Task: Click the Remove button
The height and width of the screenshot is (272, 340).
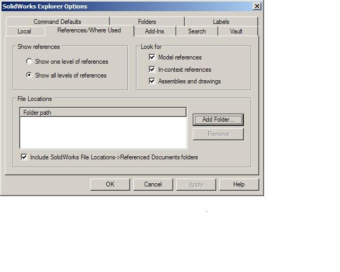Action: click(218, 134)
